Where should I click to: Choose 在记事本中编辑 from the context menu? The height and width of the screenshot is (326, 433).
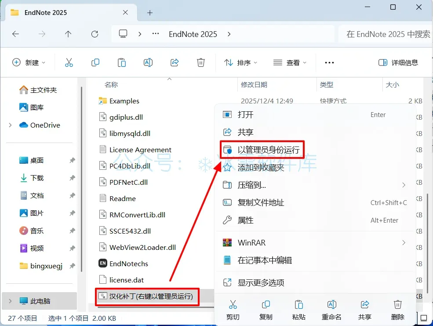pos(315,260)
